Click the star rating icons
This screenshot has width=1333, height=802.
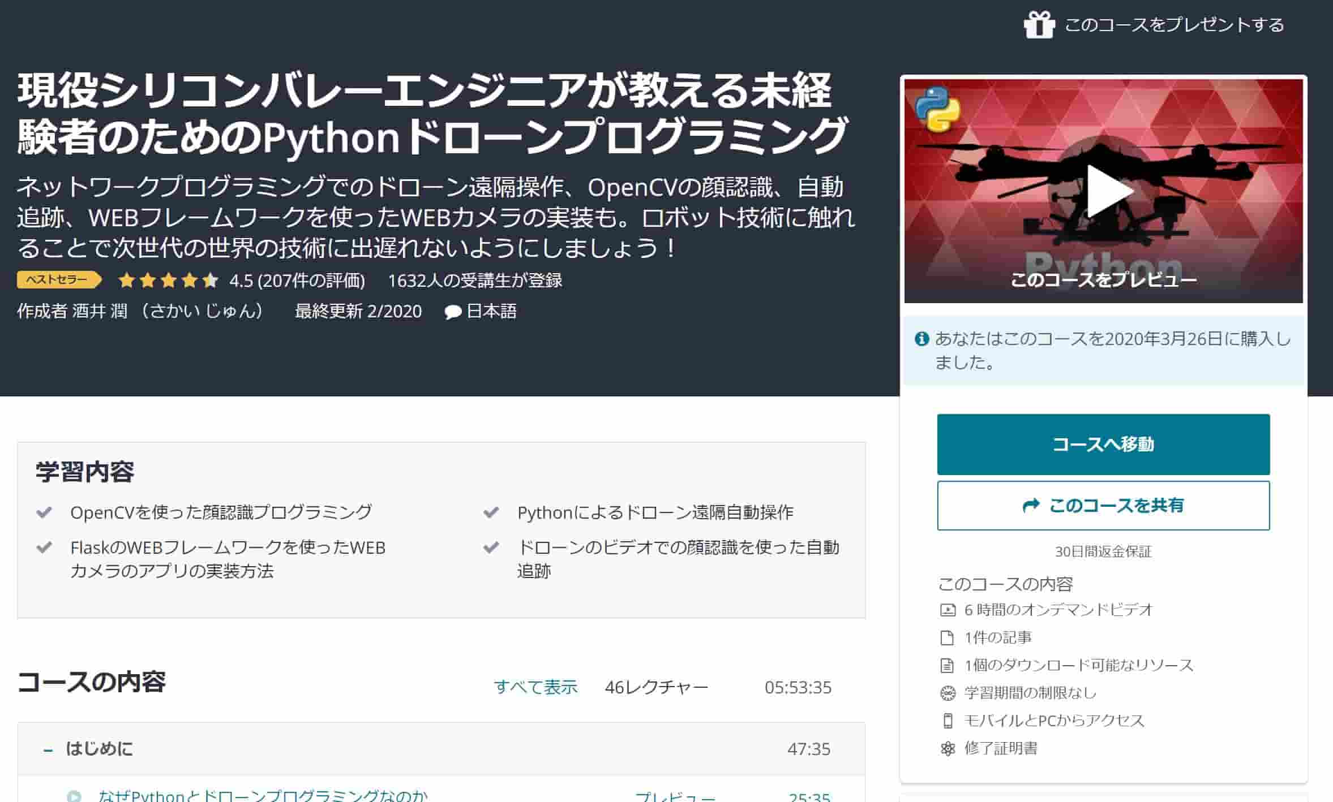coord(169,280)
